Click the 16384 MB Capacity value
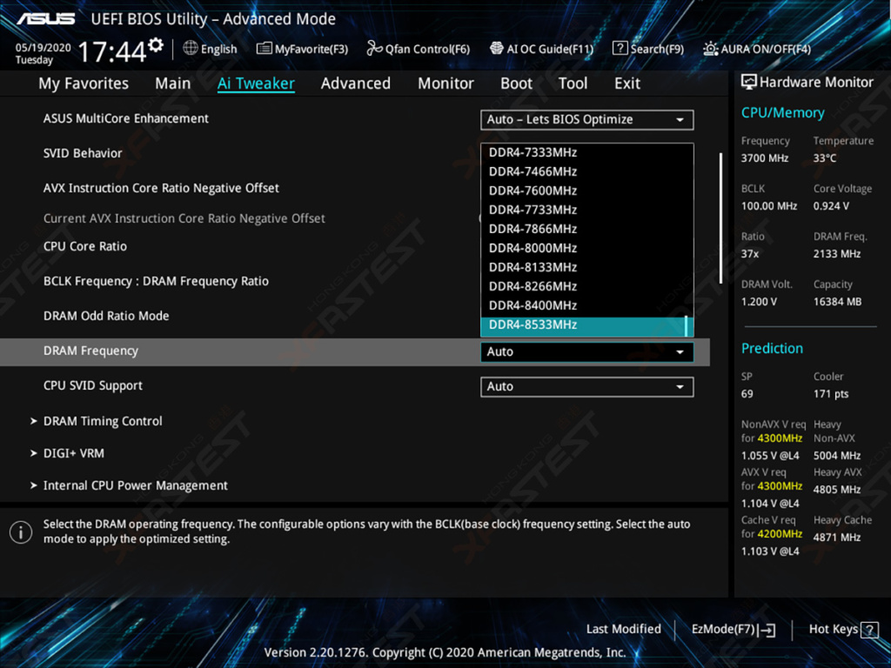Image resolution: width=891 pixels, height=668 pixels. 837,302
